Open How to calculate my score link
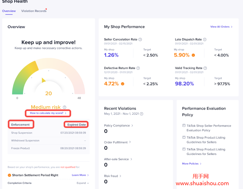 pos(48,113)
